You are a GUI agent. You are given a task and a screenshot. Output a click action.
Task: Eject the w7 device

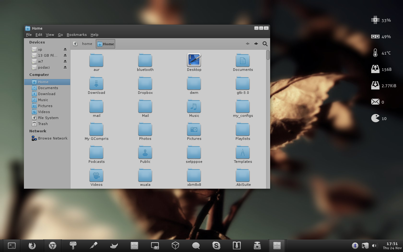[x=65, y=61]
